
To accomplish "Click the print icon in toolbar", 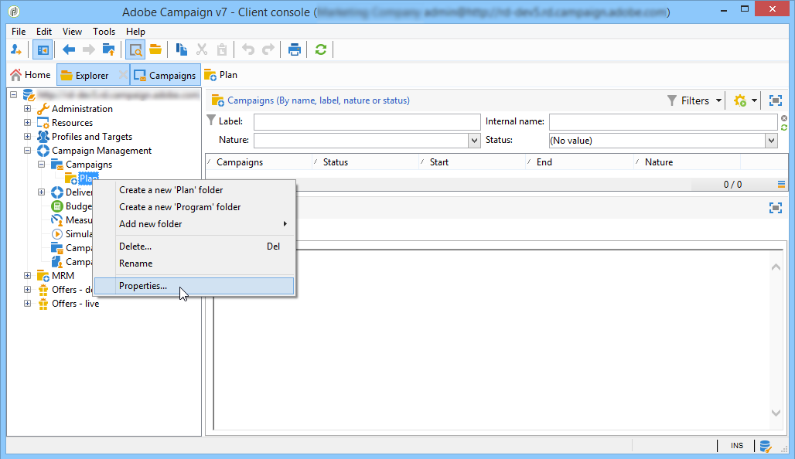I will point(295,49).
